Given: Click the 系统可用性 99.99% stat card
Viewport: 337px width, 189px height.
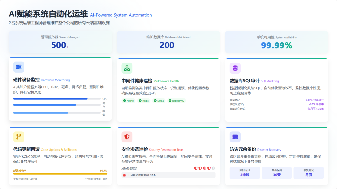Looking at the screenshot, I should point(277,42).
